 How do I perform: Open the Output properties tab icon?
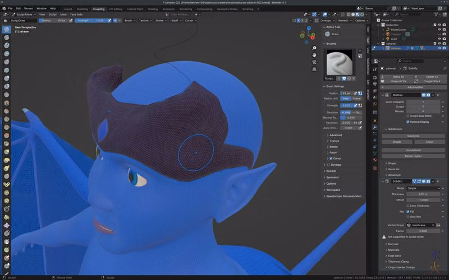pos(375,85)
